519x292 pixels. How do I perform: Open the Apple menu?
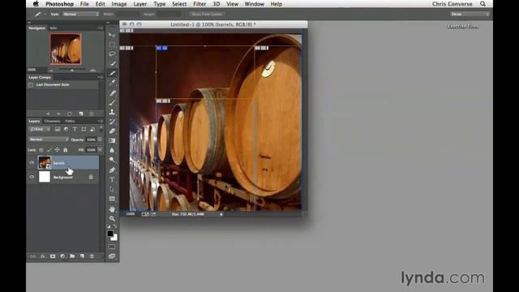pos(36,4)
